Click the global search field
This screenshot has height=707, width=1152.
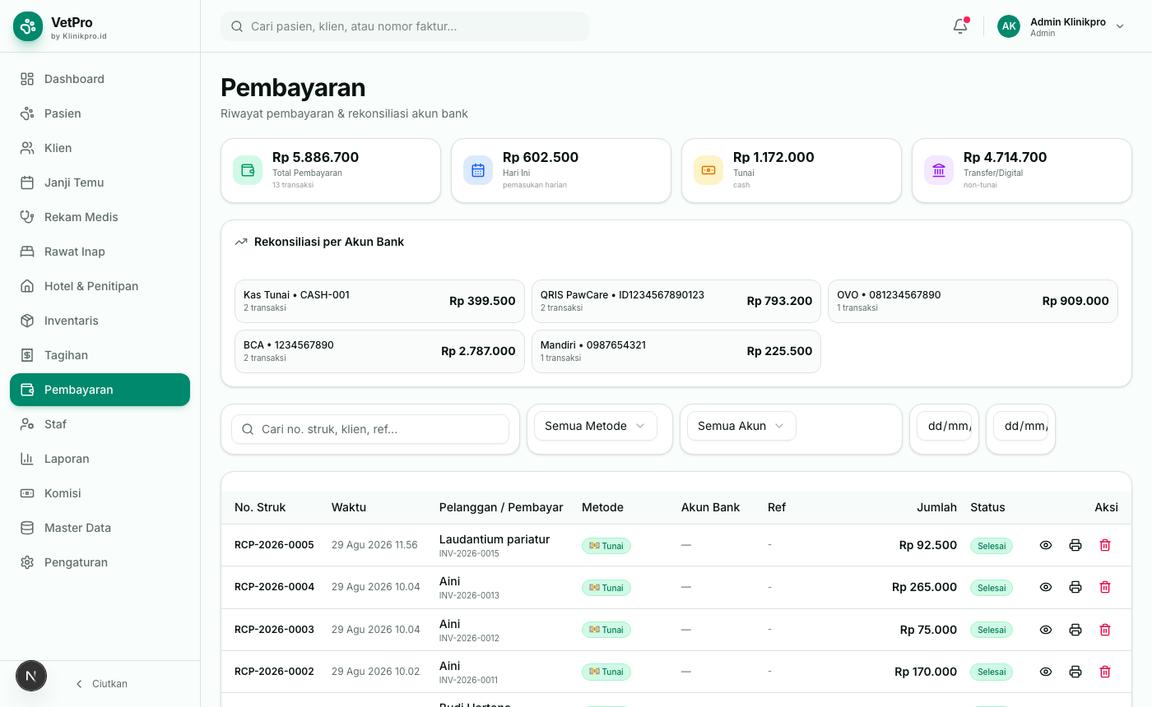pos(405,26)
